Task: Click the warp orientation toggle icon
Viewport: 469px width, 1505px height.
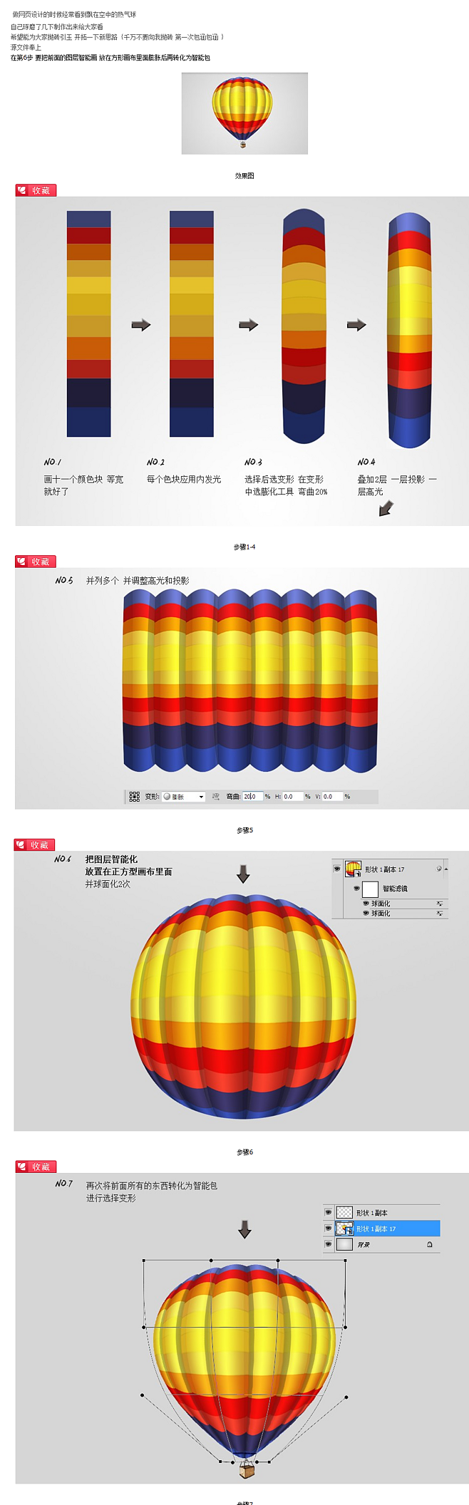Action: [x=215, y=796]
